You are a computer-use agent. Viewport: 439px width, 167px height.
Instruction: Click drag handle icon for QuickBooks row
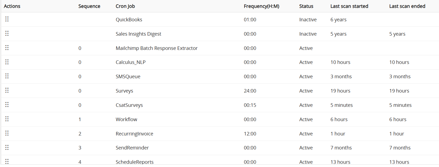pos(7,19)
